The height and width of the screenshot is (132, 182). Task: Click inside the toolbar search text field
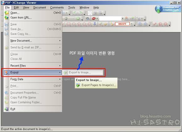(x=110, y=18)
